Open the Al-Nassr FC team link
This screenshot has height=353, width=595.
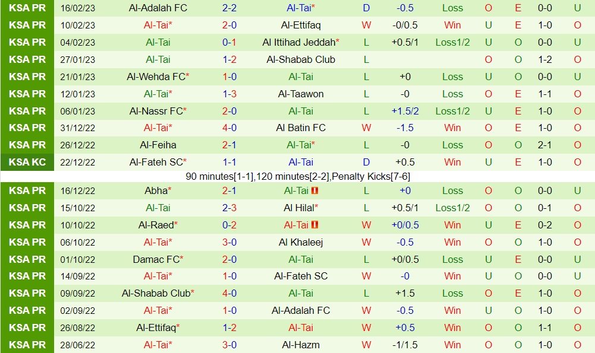[x=156, y=111]
